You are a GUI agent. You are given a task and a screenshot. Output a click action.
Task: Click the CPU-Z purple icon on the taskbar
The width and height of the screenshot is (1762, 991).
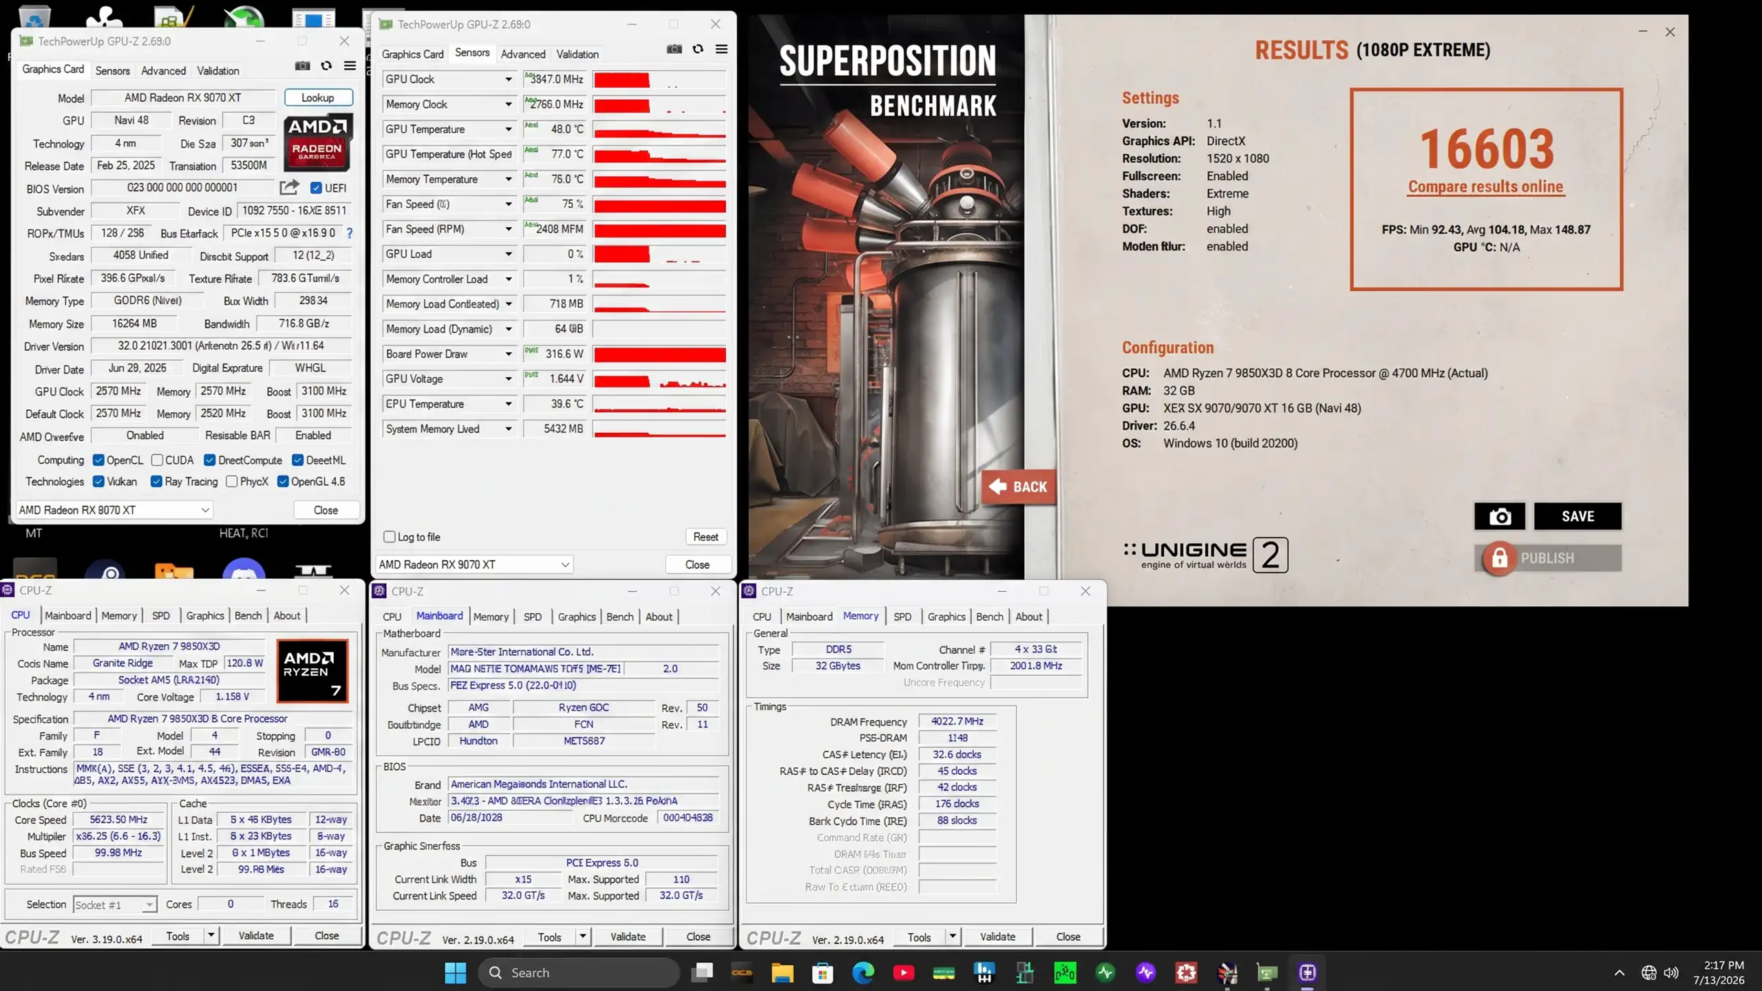1307,972
